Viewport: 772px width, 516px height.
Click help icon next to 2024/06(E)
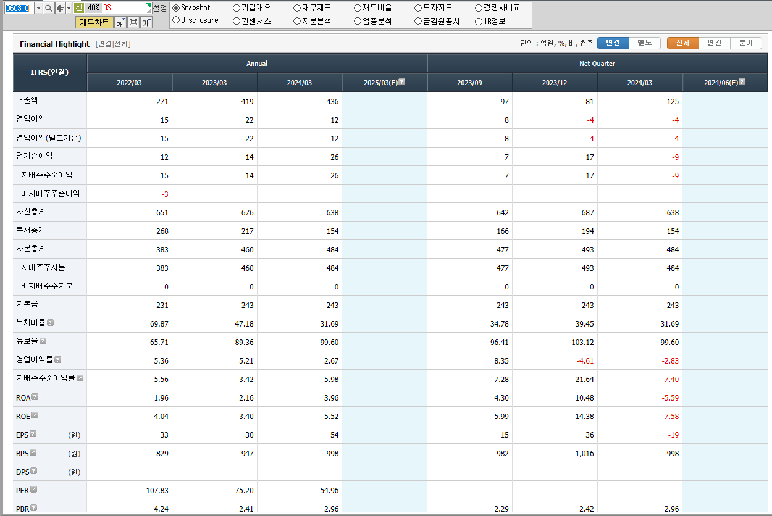point(742,81)
